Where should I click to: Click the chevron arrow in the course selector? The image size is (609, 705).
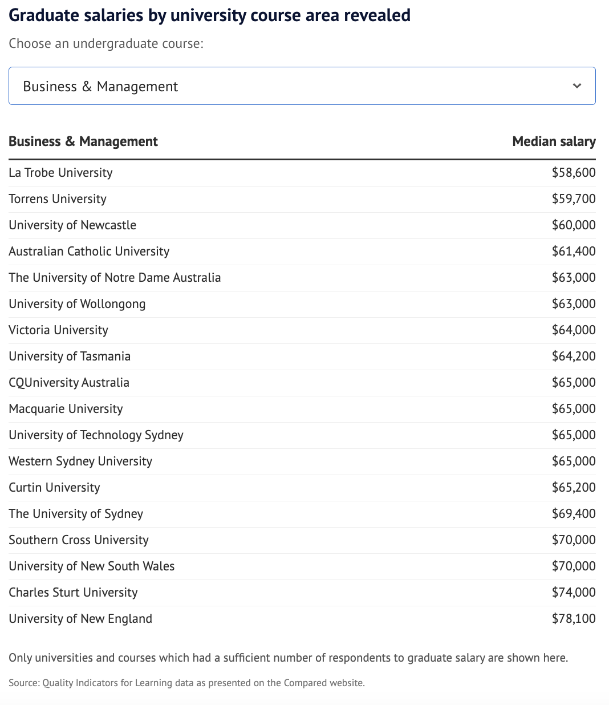[576, 86]
